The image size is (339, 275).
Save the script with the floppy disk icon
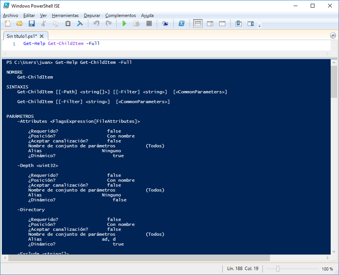coord(32,23)
